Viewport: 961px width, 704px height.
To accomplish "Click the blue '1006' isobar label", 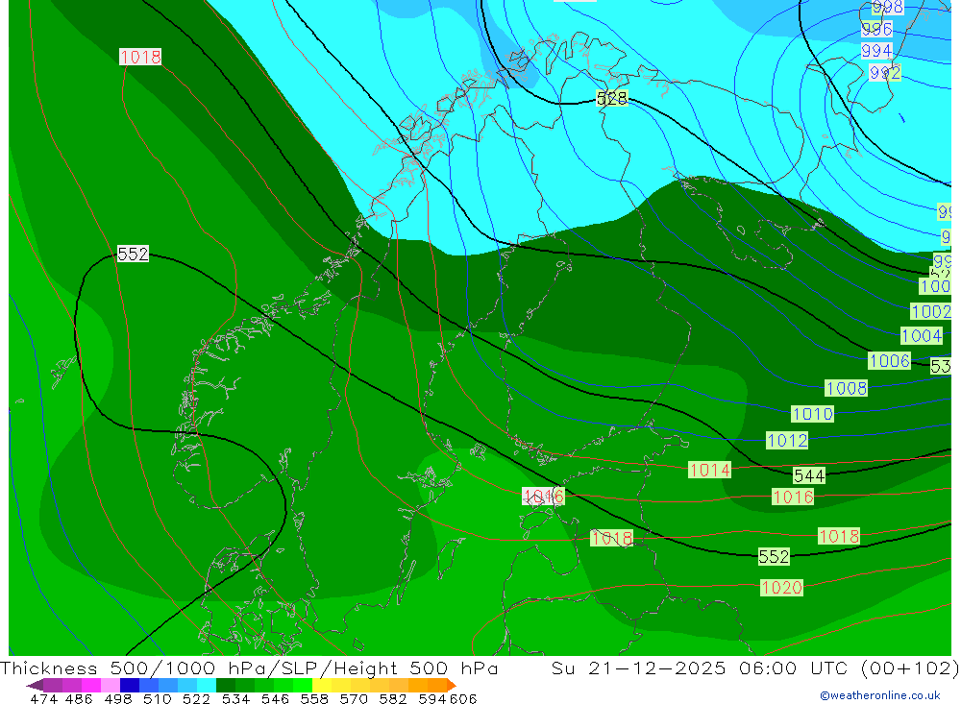I will (889, 361).
